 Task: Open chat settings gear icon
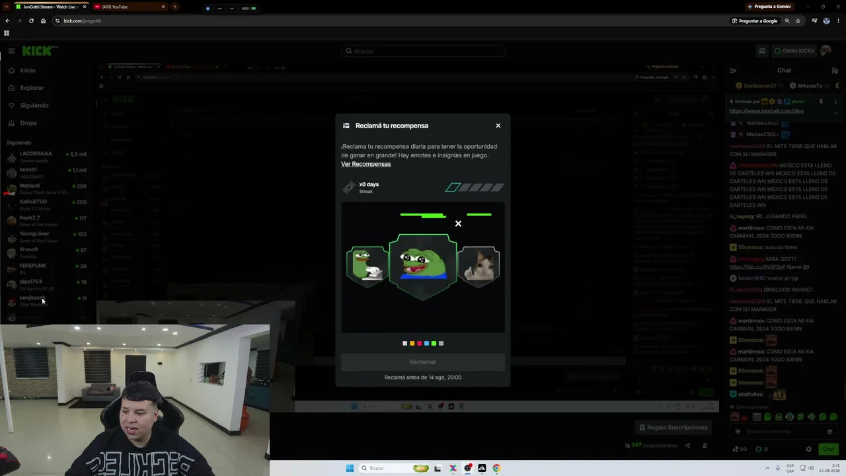click(808, 450)
